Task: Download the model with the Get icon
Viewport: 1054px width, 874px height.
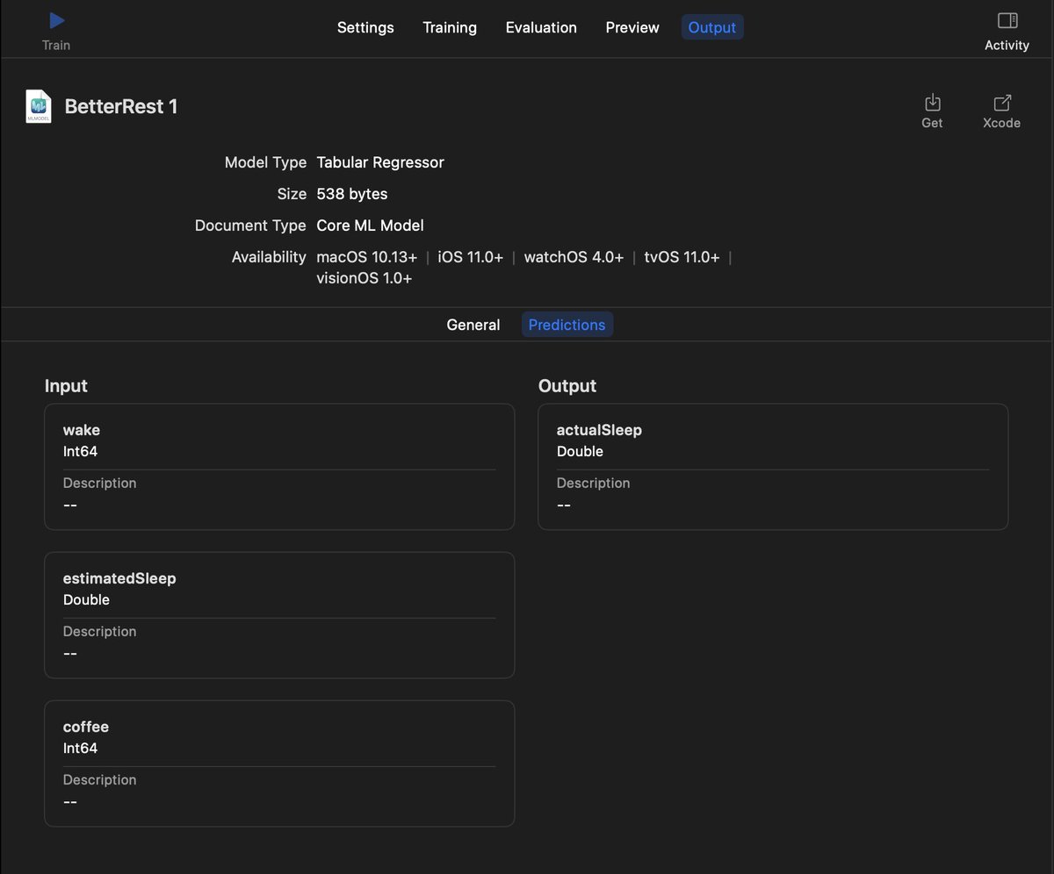Action: (933, 103)
